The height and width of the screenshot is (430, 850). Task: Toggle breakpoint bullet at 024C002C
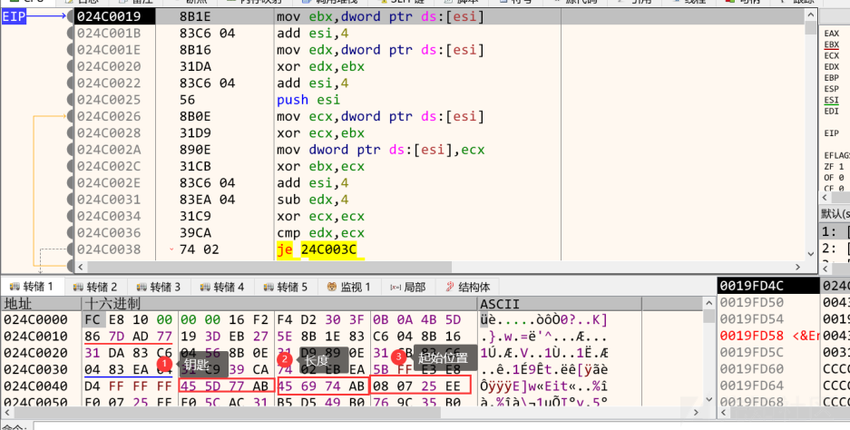point(70,167)
